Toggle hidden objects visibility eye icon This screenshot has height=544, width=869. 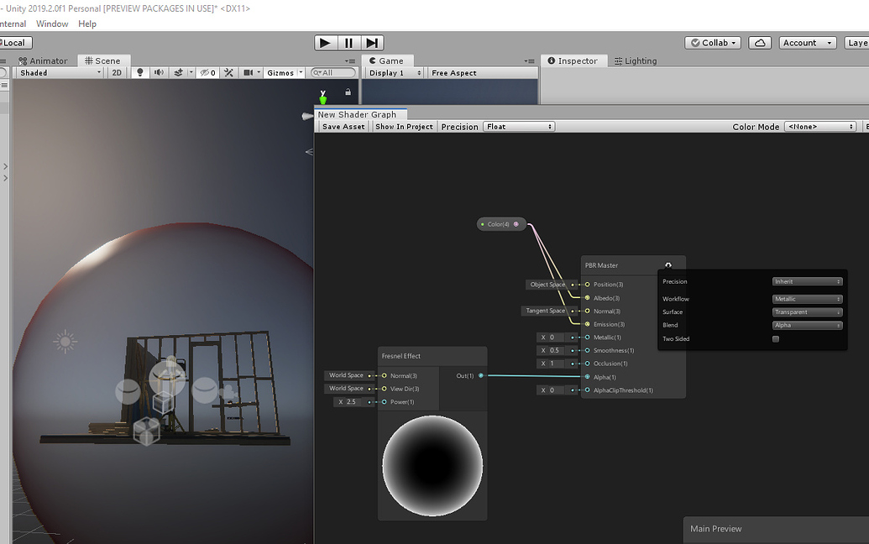208,72
